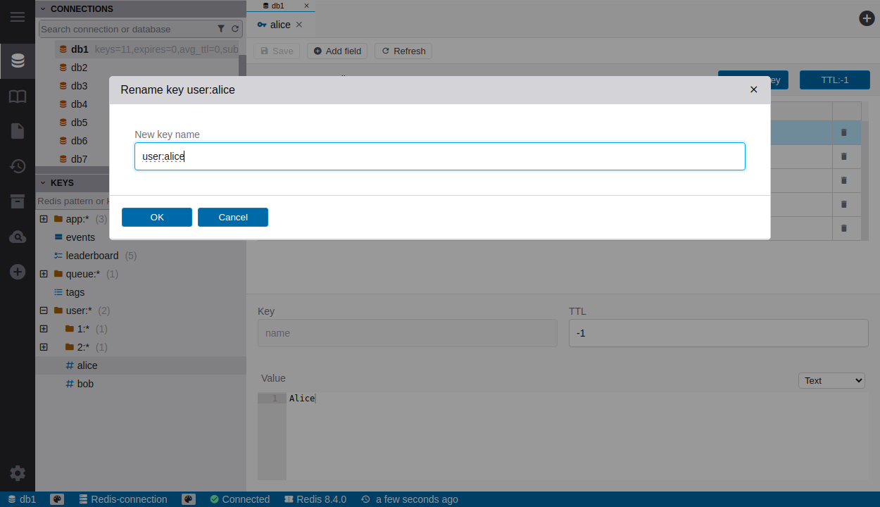
Task: Click the cloud upload sidebar icon
Action: pos(18,237)
